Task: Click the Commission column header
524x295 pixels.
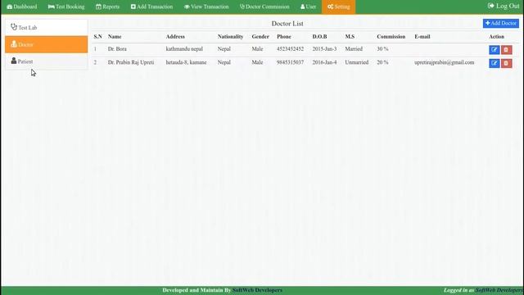Action: pyautogui.click(x=391, y=37)
